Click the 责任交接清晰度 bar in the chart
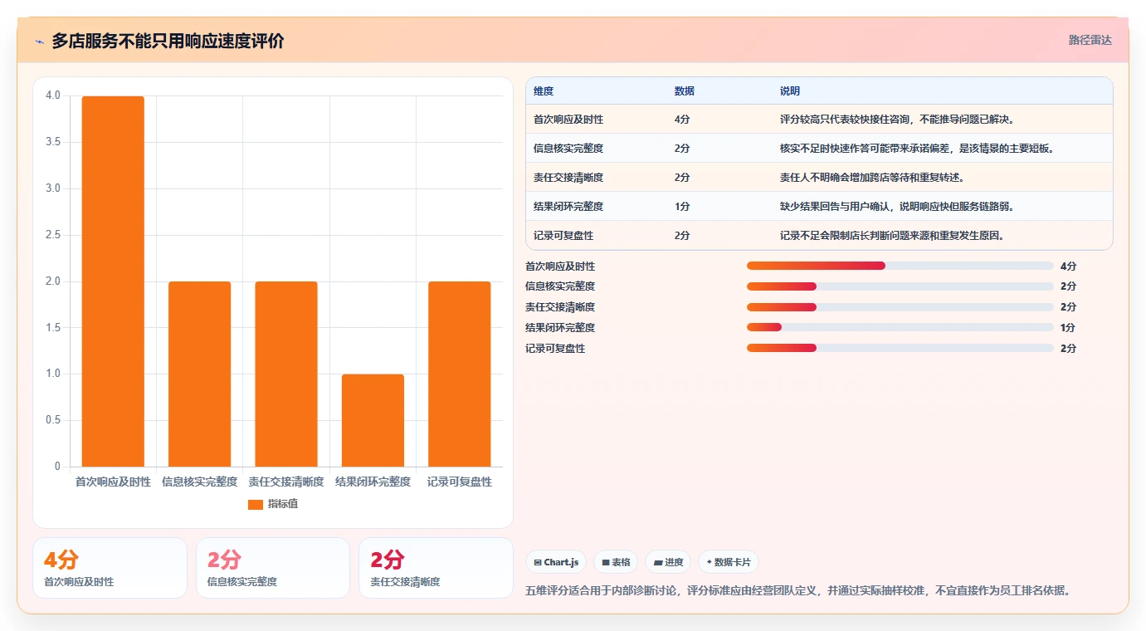 pos(286,374)
